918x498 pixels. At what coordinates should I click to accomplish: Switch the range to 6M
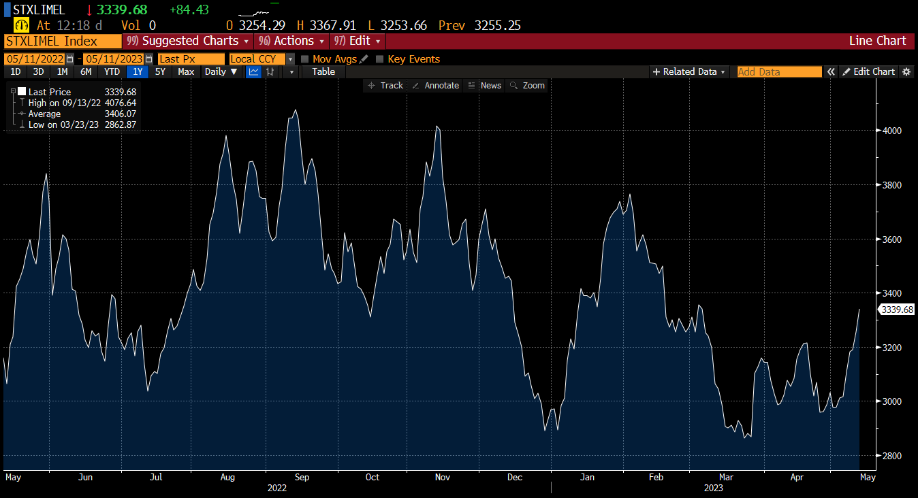86,71
